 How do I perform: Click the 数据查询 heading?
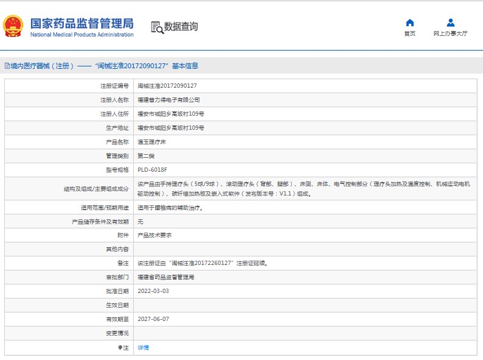[181, 27]
